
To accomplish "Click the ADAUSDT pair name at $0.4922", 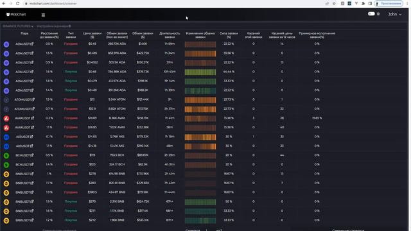I will (x=22, y=63).
